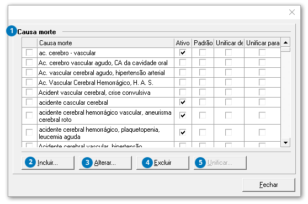Click the Alterar... button
308x204 pixels.
[105, 163]
